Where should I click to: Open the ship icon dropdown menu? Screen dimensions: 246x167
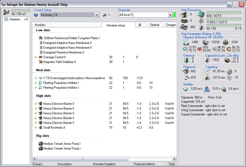click(x=106, y=15)
